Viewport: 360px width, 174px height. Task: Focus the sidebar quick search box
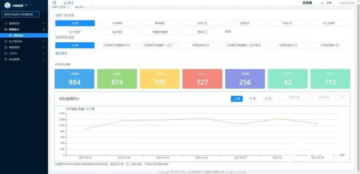tap(21, 14)
